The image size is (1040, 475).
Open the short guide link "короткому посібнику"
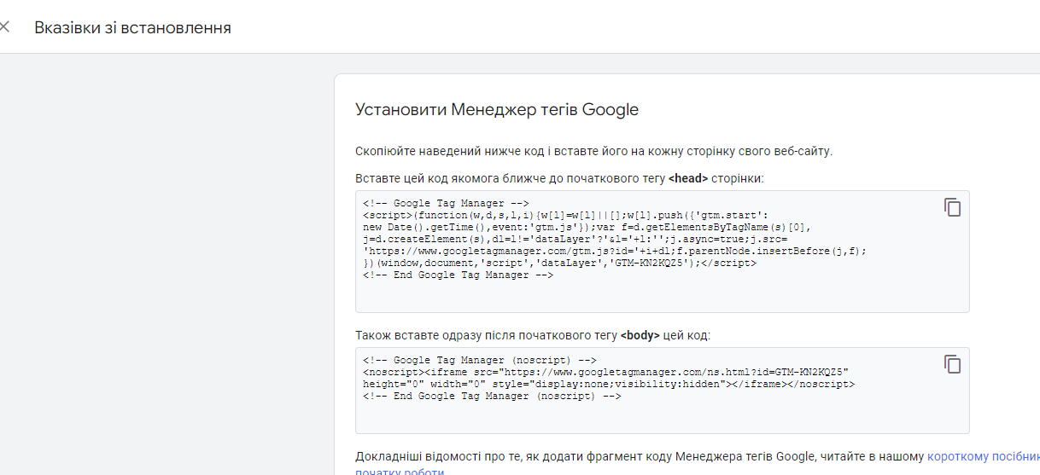point(984,456)
